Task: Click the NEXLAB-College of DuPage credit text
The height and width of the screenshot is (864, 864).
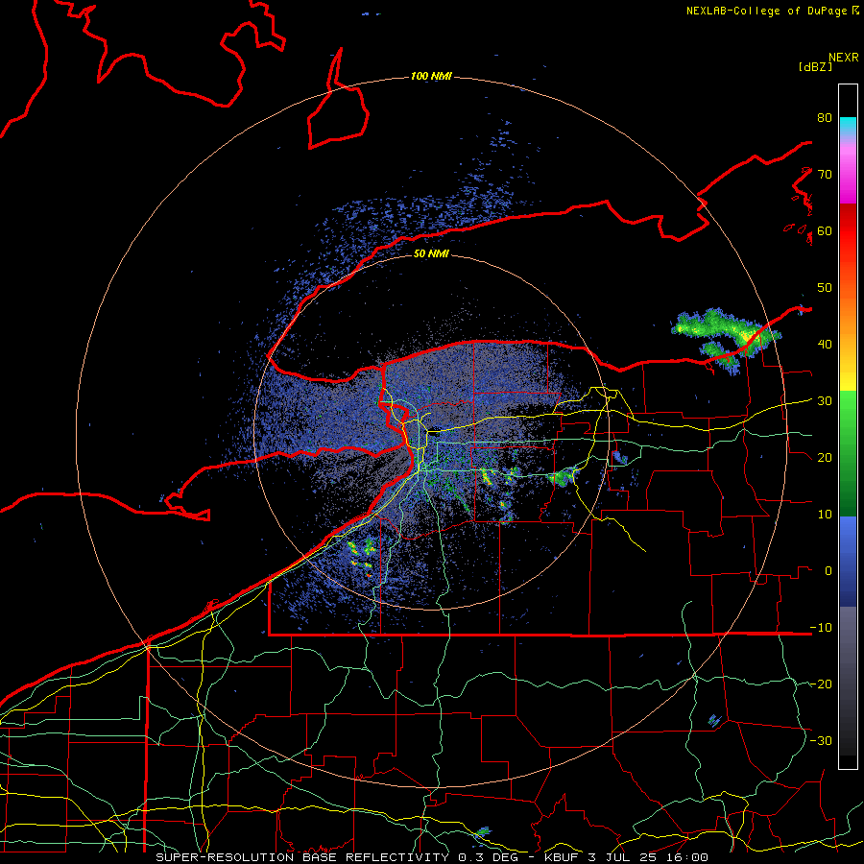Action: [x=772, y=11]
